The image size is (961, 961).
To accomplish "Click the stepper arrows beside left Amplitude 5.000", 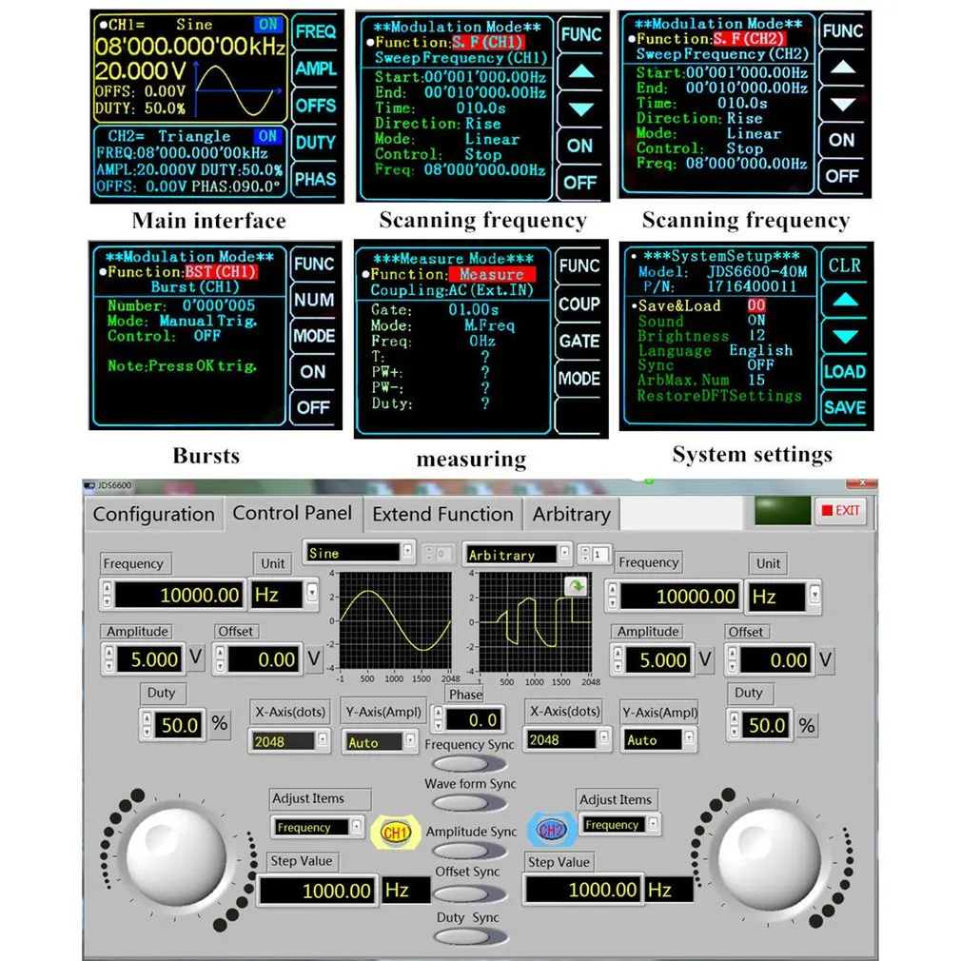I will tap(109, 658).
